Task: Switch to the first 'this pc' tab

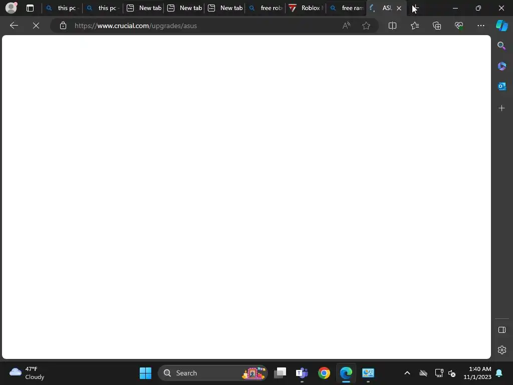Action: click(62, 8)
